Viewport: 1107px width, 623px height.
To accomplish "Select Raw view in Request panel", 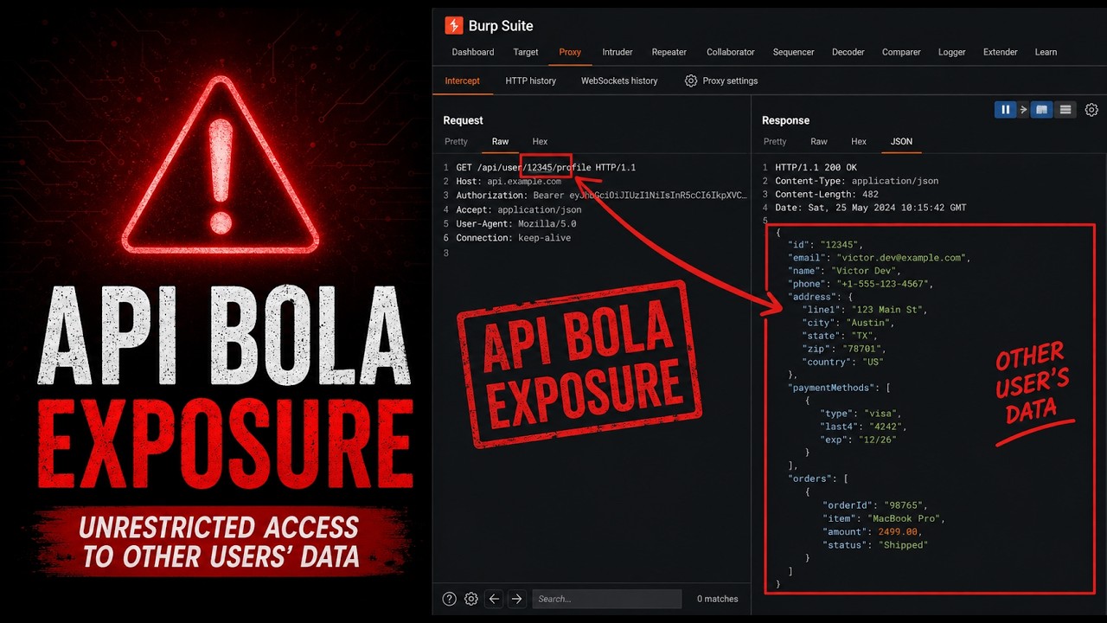I will point(501,141).
